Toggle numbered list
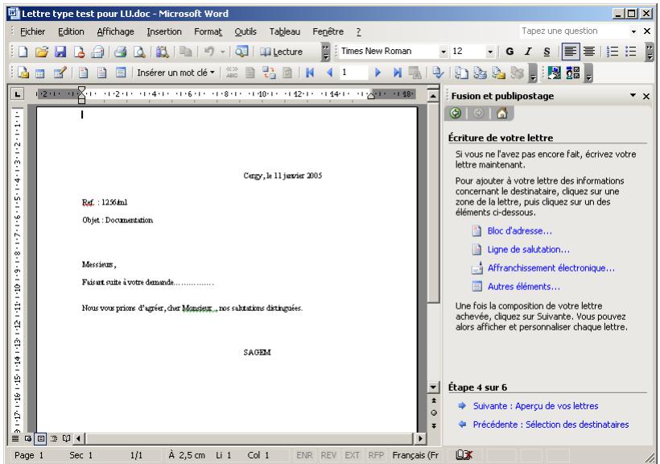This screenshot has width=660, height=464. [612, 52]
